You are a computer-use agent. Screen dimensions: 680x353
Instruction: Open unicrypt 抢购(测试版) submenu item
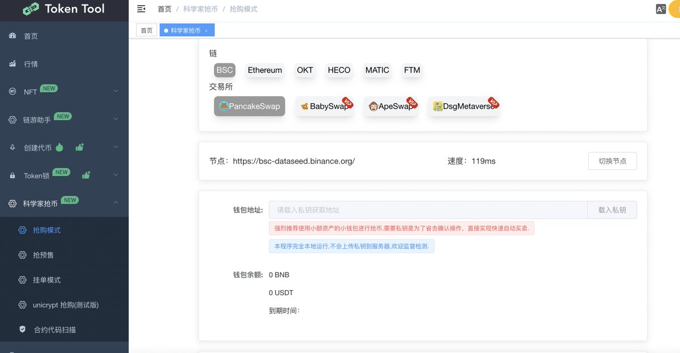pos(64,305)
